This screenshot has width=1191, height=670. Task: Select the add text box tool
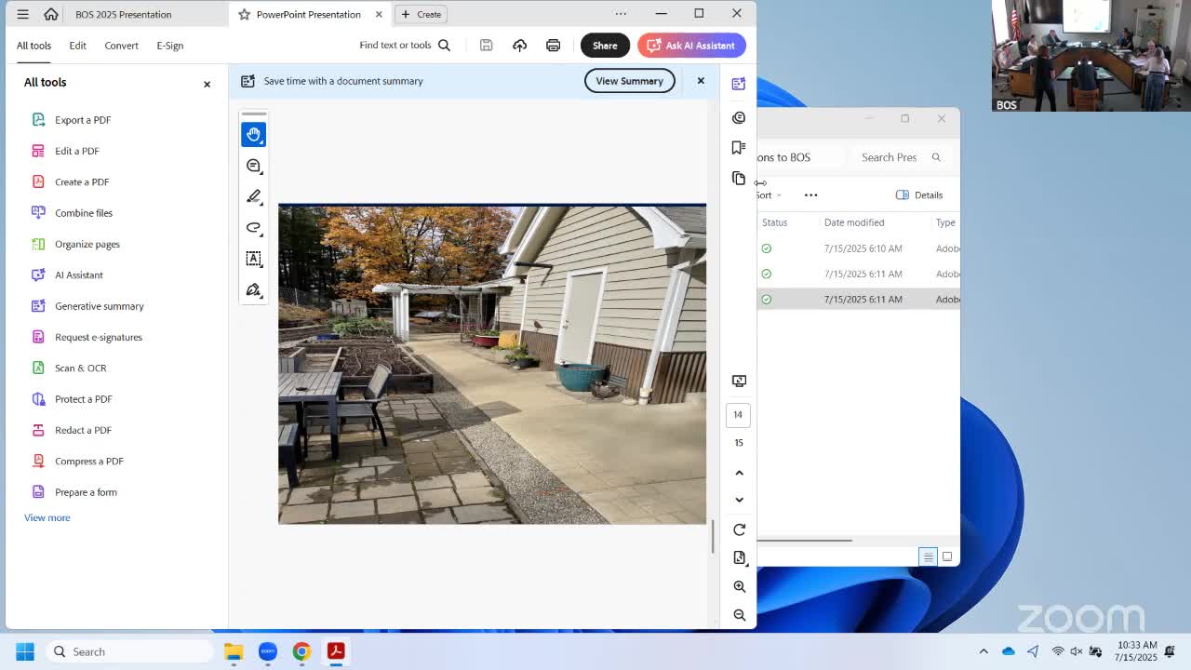coord(253,259)
